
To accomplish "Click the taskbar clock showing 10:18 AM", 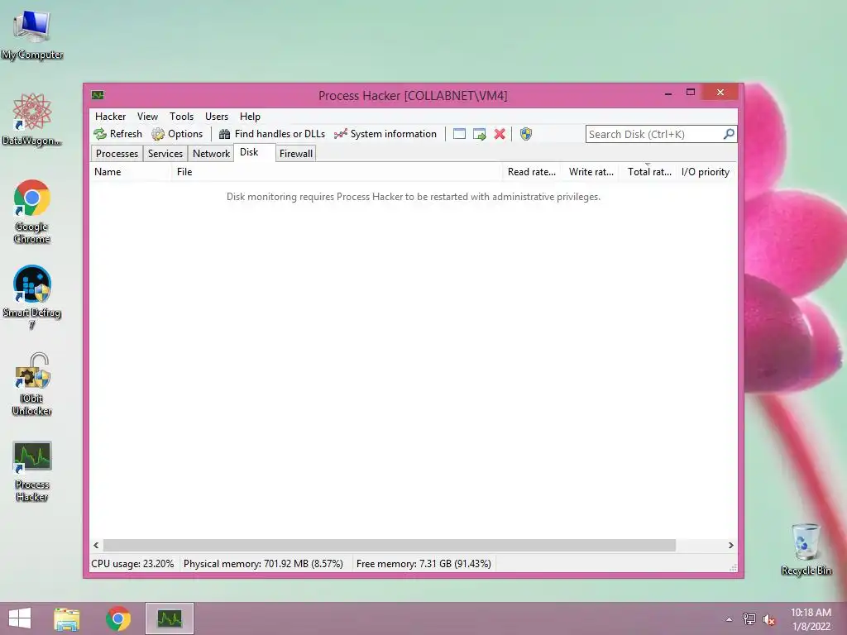I will 811,619.
